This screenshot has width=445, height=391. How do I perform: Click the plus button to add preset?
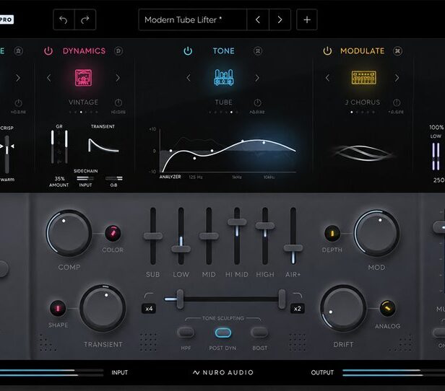pyautogui.click(x=307, y=19)
